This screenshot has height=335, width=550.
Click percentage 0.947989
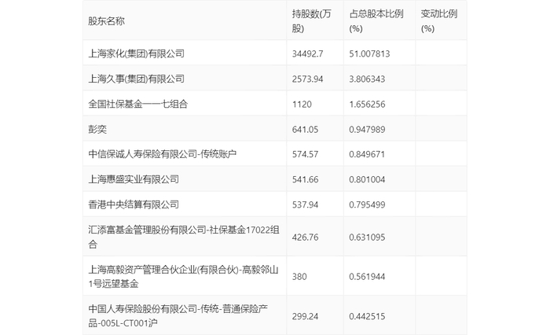367,130
